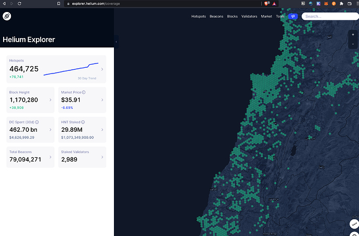Expand the HNT Staked card chevron
The height and width of the screenshot is (236, 359).
tap(102, 130)
